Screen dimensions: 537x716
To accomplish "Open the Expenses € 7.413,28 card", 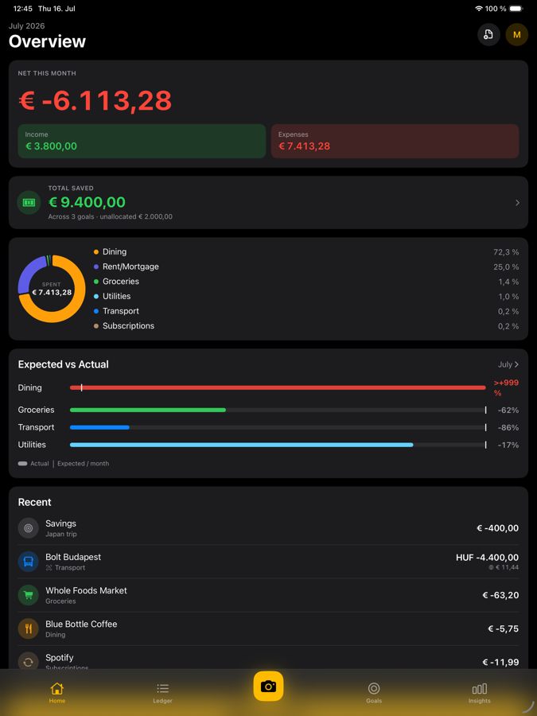I will click(395, 141).
